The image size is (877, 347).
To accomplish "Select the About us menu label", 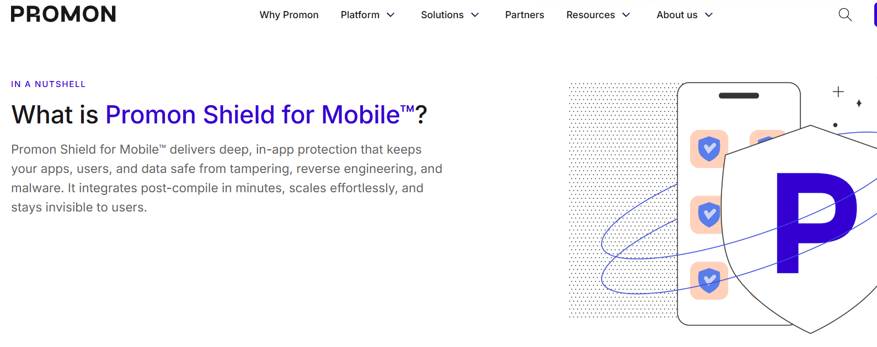I will 677,15.
